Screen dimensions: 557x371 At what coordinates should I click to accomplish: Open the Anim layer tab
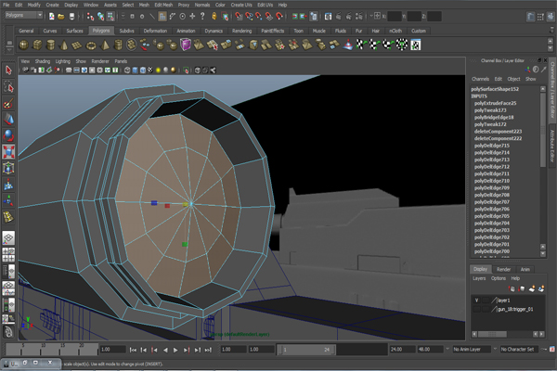(x=525, y=270)
